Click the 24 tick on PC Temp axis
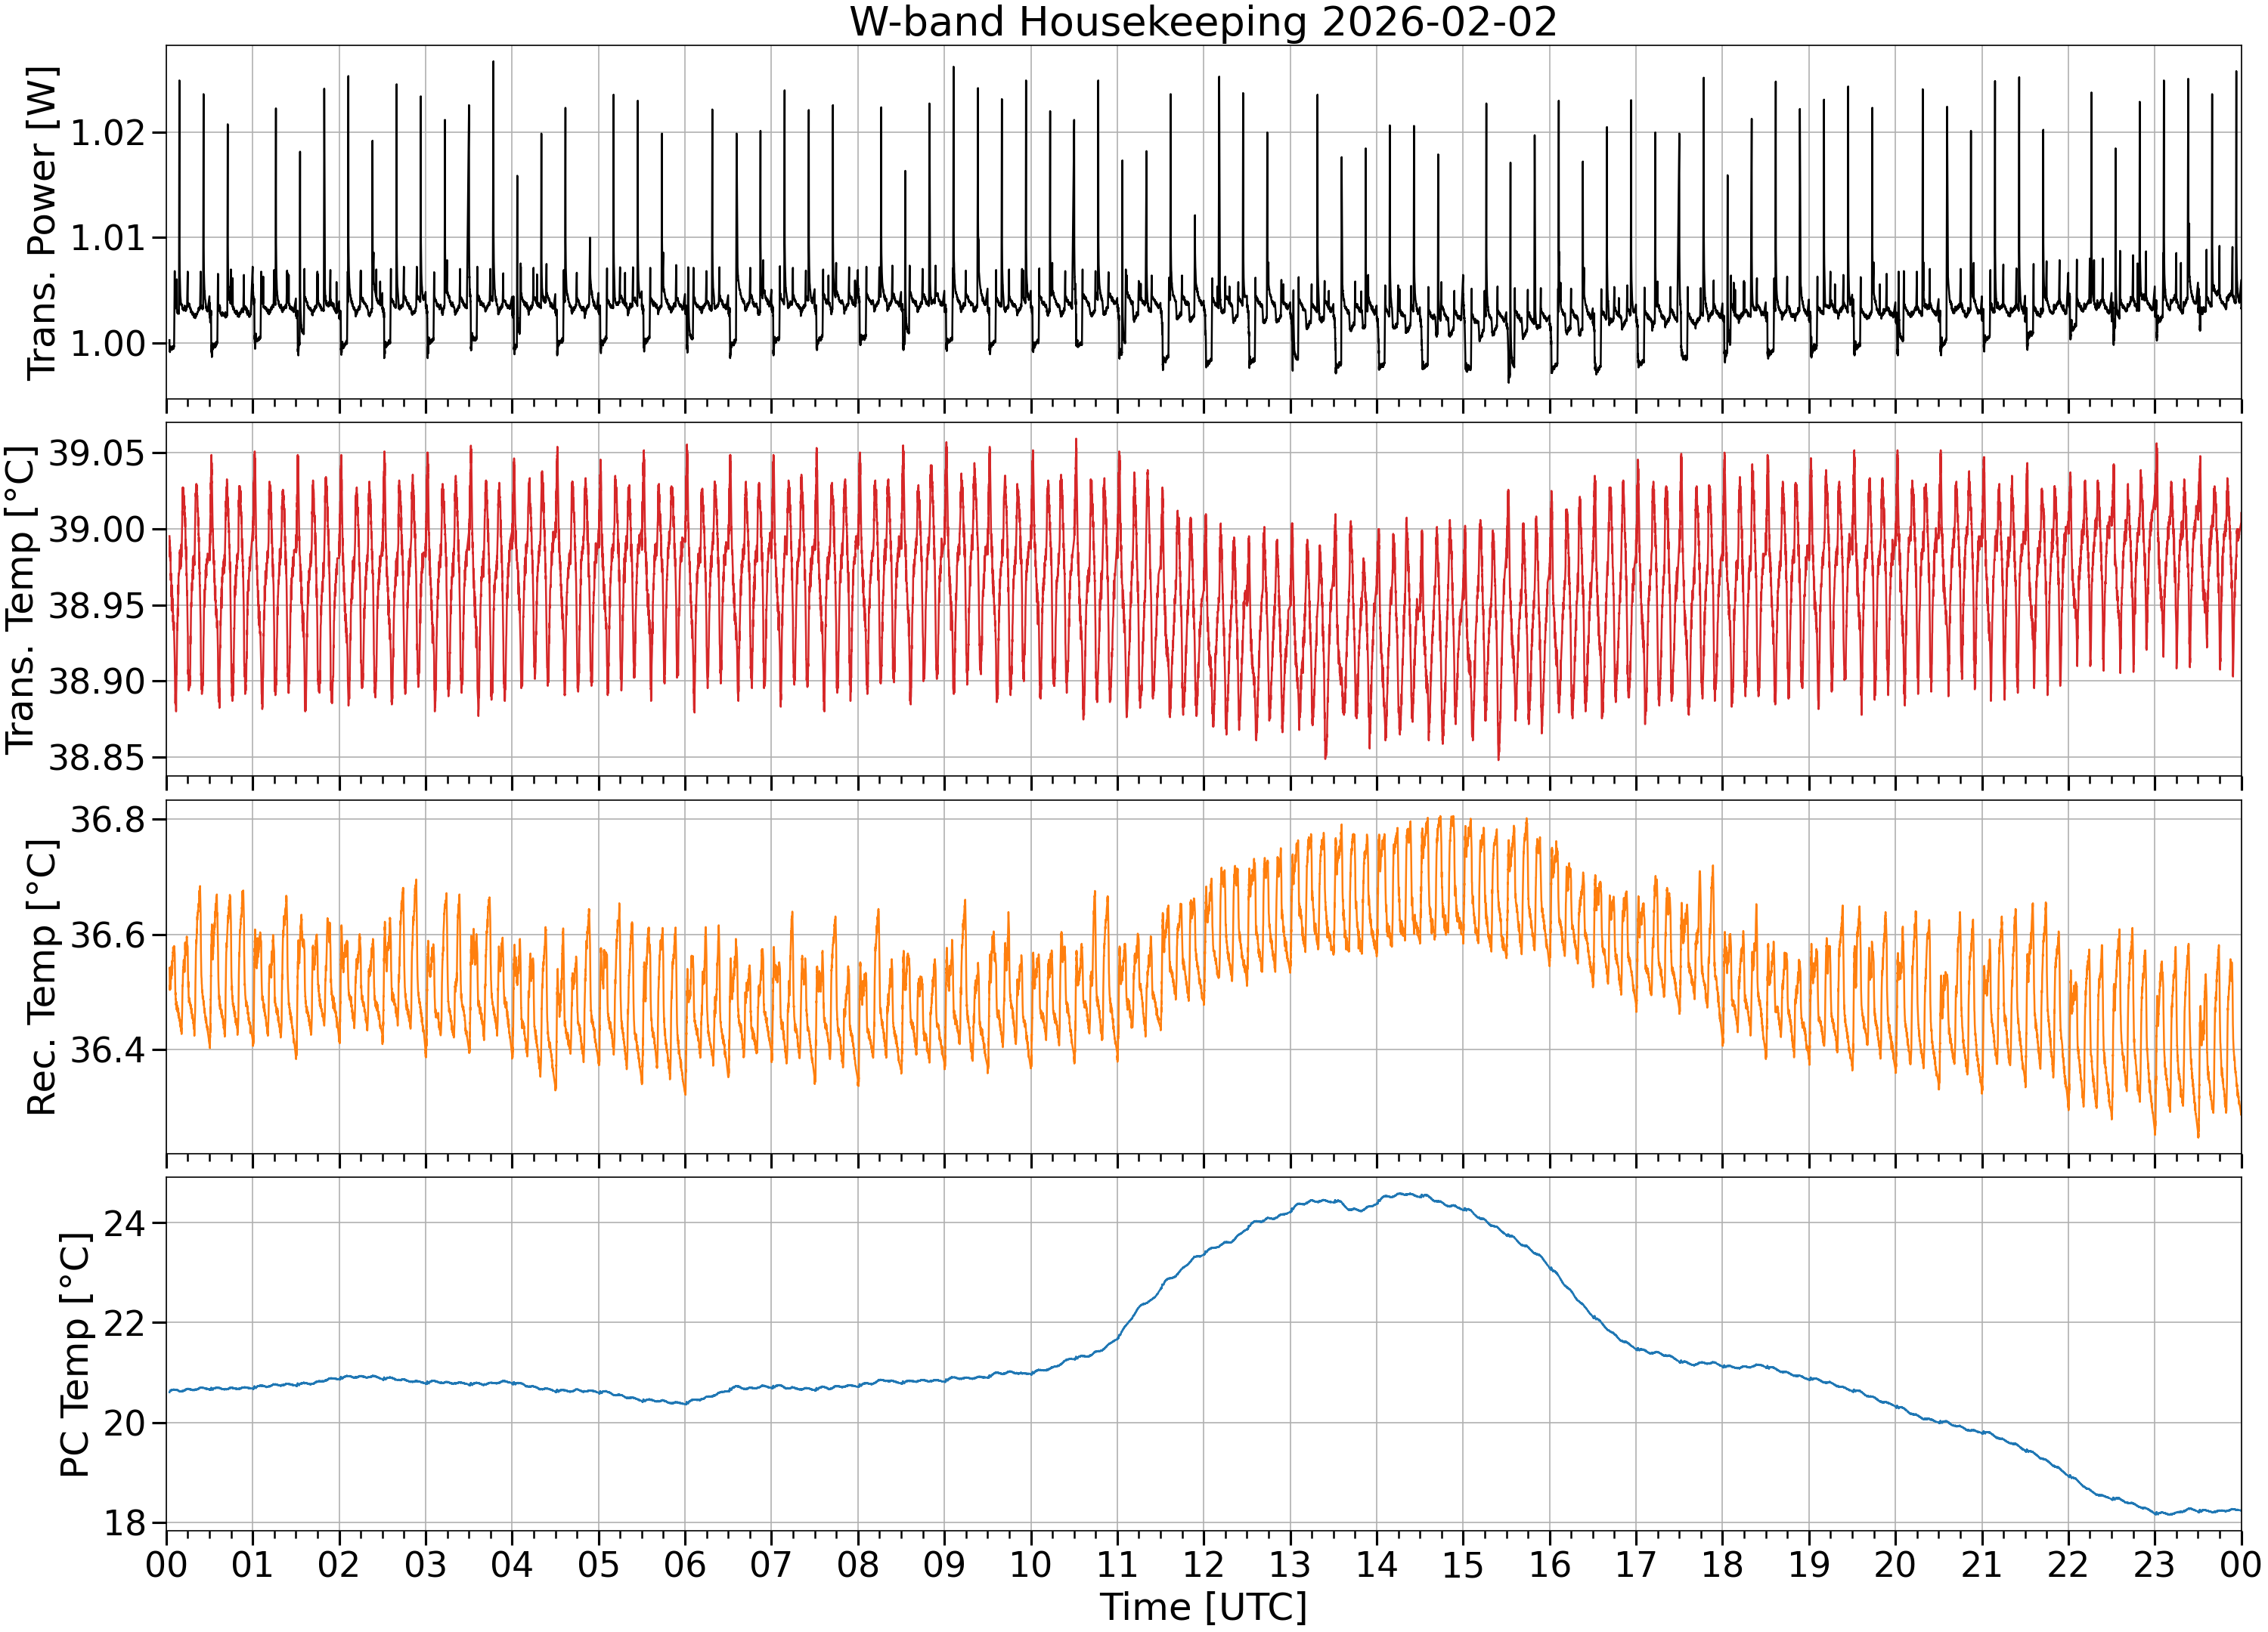This screenshot has width=2268, height=1632. tap(124, 1223)
